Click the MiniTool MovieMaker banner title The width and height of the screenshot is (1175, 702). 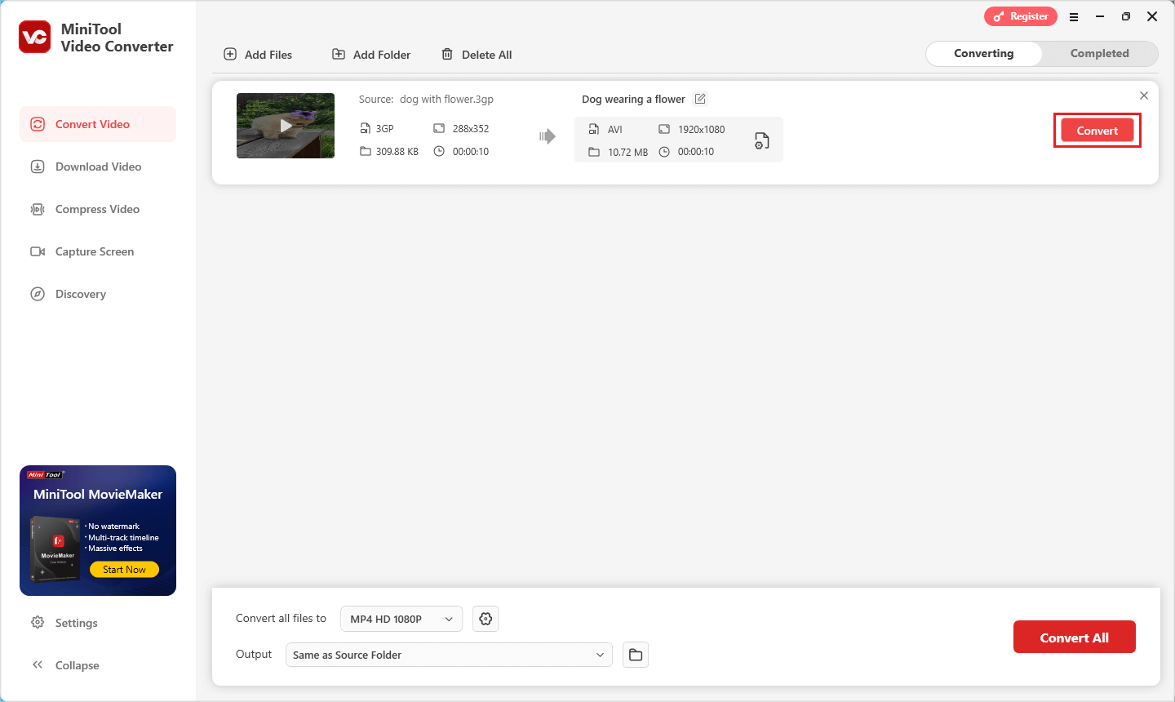coord(98,494)
